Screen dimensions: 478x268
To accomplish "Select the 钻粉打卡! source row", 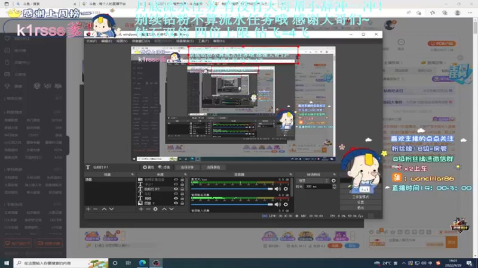I will pyautogui.click(x=161, y=189).
